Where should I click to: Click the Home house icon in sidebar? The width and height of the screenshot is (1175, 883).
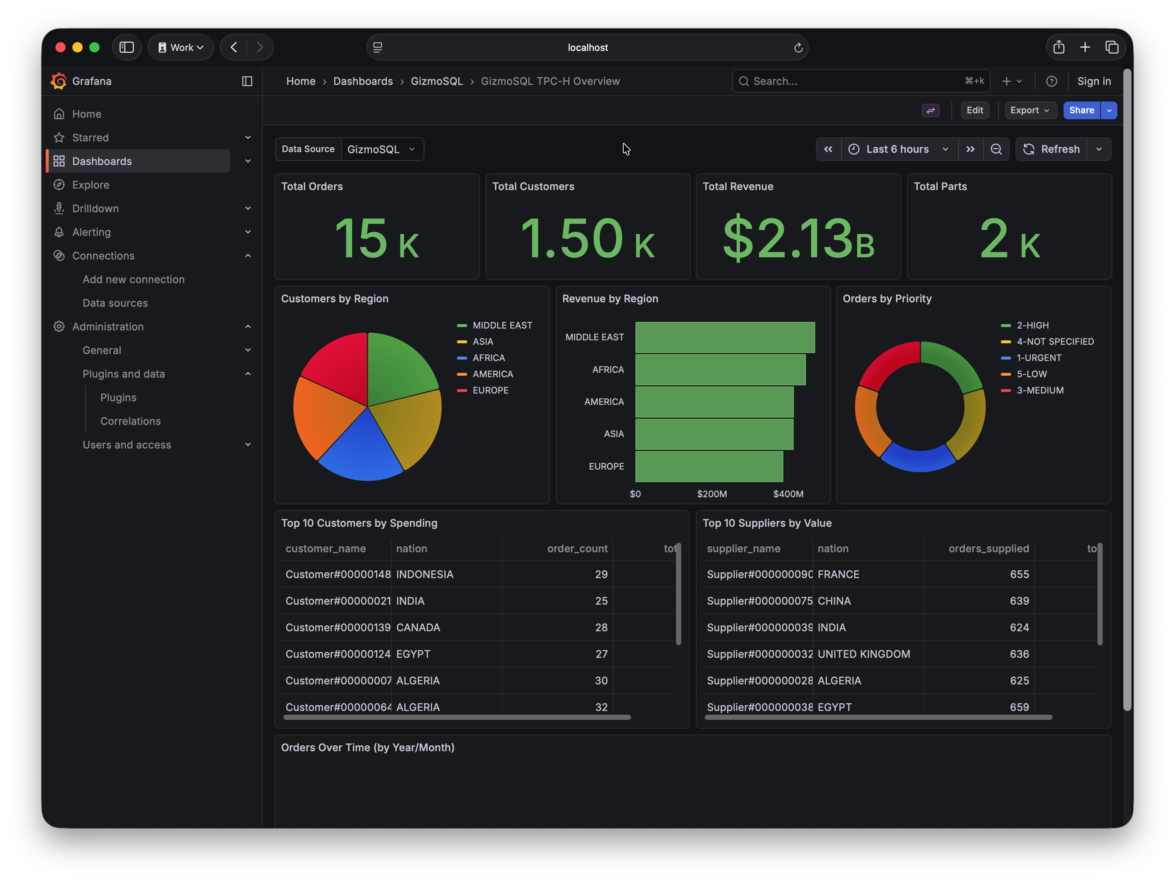tap(59, 114)
